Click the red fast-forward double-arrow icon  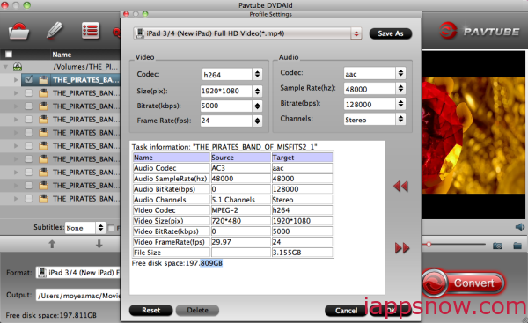[x=402, y=248]
